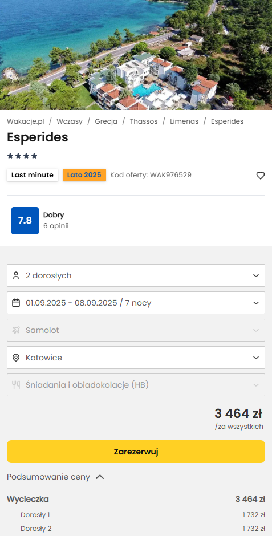Open the Katowice departure city dropdown
Screen dimensions: 272x536
(x=136, y=358)
